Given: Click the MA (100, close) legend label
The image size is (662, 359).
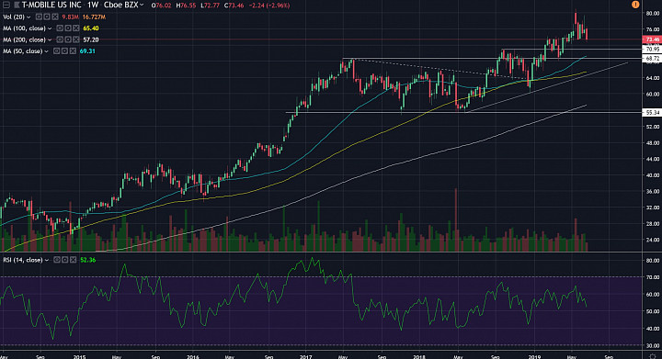Looking at the screenshot, I should (x=24, y=28).
